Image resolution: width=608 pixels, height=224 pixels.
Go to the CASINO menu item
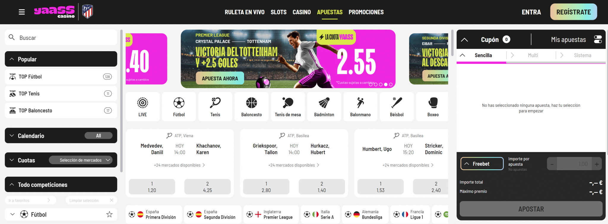tap(302, 12)
